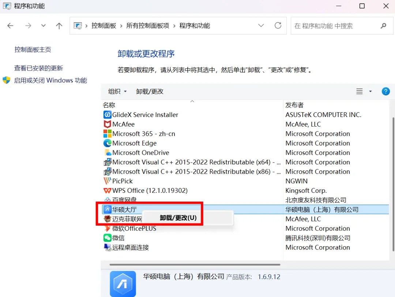
Task: Open the recent locations dropdown chevron
Action: 43,26
